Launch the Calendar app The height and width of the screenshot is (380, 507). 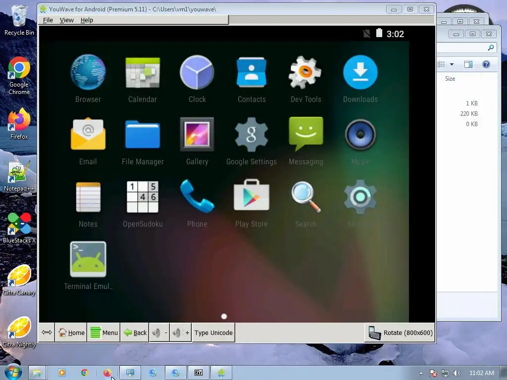click(143, 72)
